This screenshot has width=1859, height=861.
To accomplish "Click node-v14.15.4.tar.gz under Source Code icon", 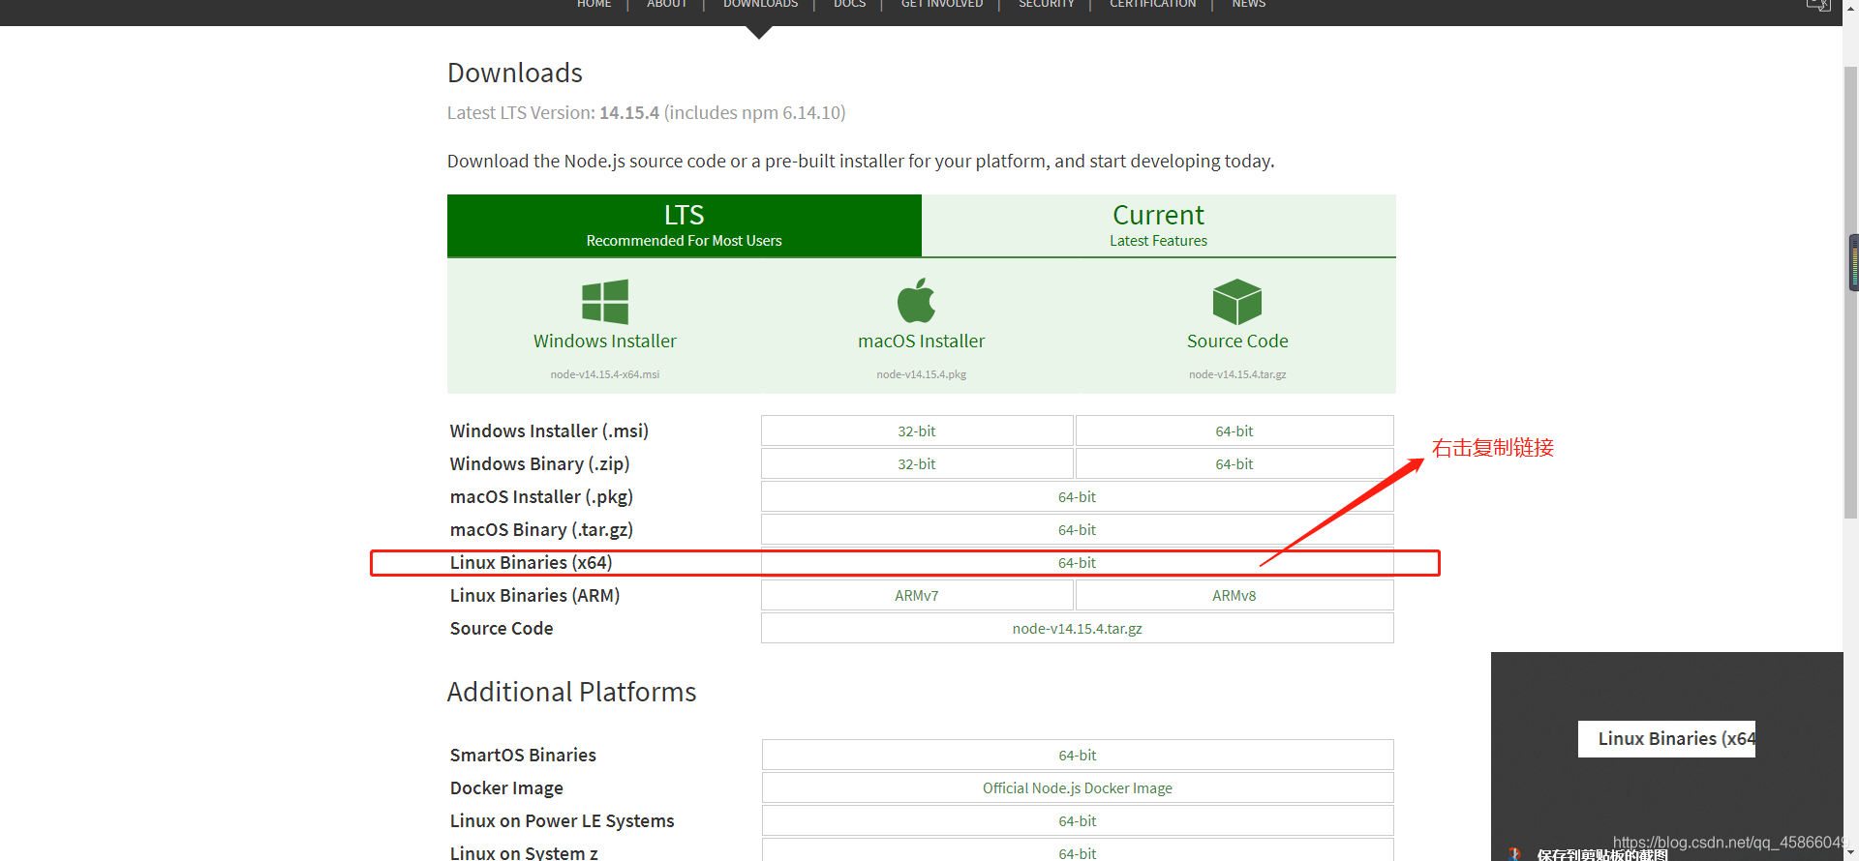I will click(x=1237, y=374).
